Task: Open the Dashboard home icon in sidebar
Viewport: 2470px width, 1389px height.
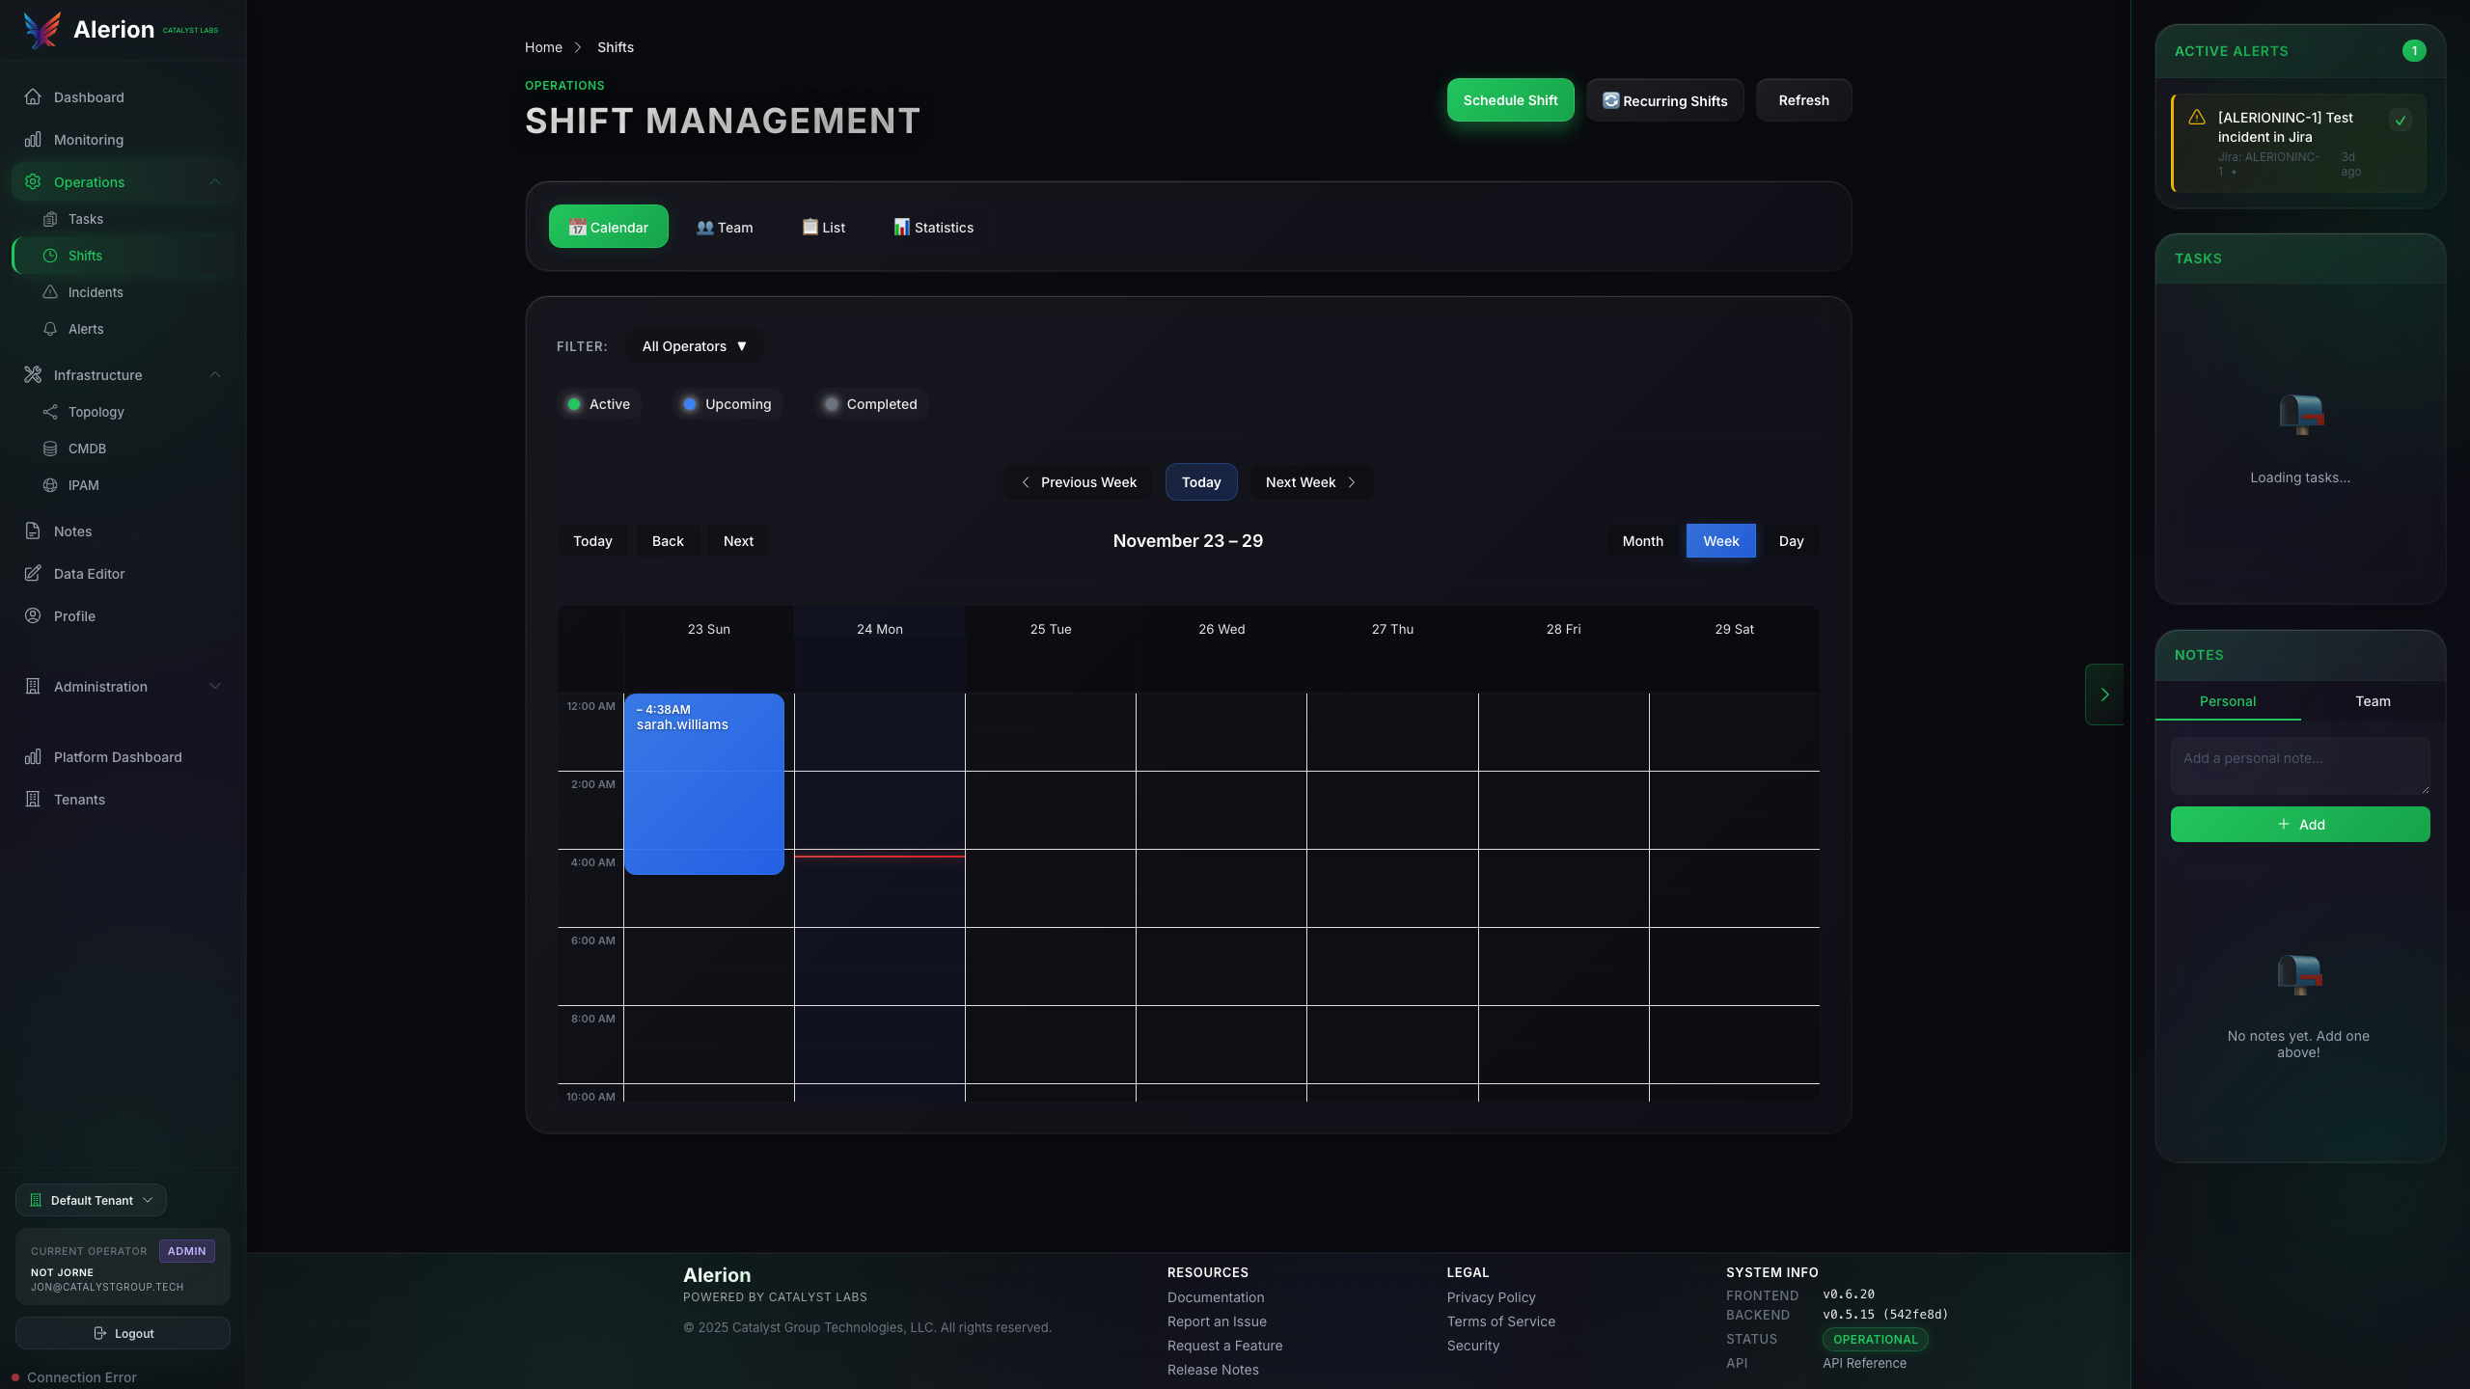Action: click(33, 97)
